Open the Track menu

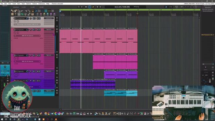23,4
